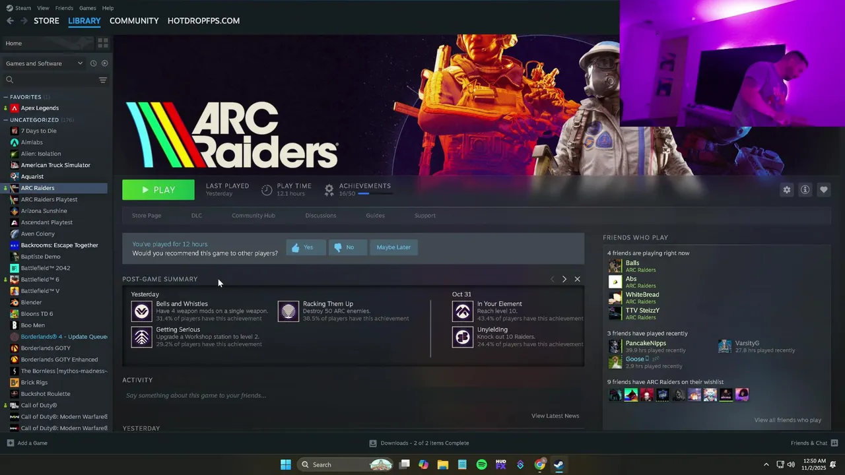Click the Windows taskbar Search box
Image resolution: width=845 pixels, height=475 pixels.
click(347, 464)
